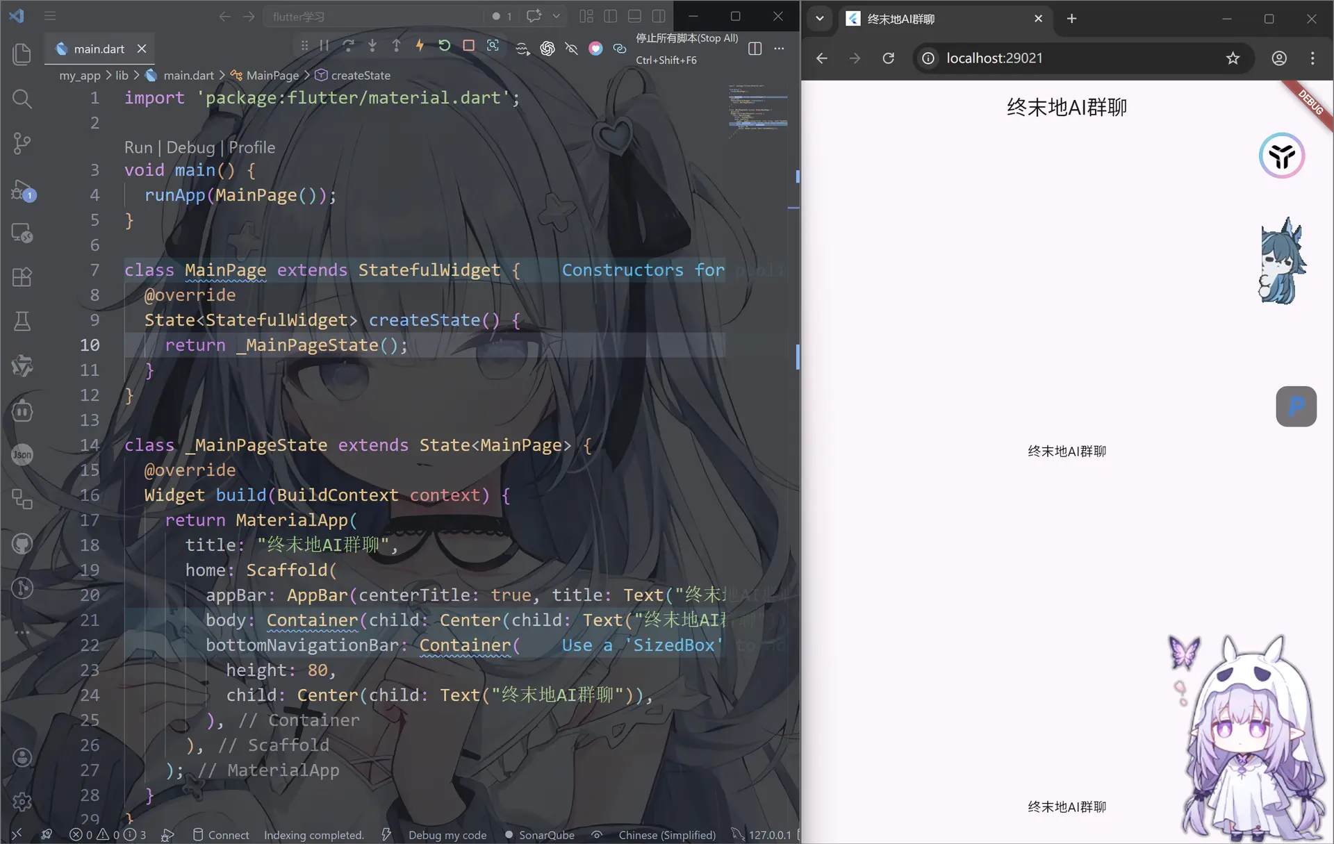Viewport: 1334px width, 844px height.
Task: Go forward in VS Code navigation history
Action: click(249, 16)
